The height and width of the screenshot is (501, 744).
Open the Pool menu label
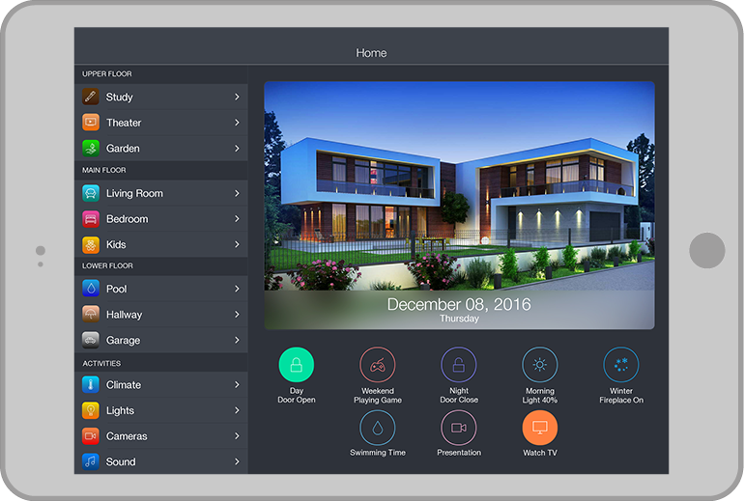116,289
